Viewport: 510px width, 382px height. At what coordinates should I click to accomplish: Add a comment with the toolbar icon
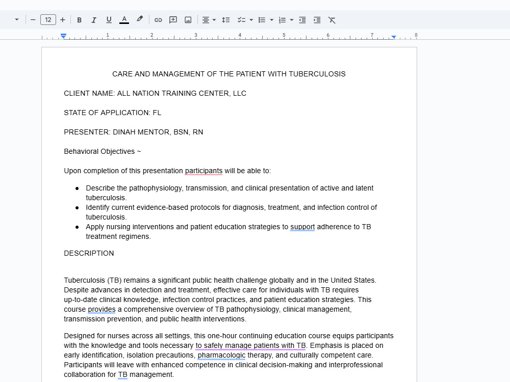click(173, 20)
